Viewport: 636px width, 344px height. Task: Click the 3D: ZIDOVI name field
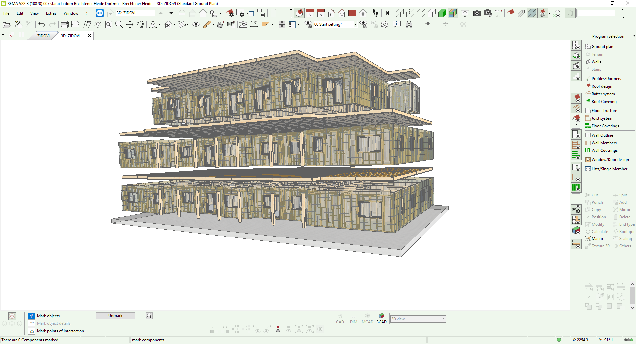pyautogui.click(x=135, y=13)
